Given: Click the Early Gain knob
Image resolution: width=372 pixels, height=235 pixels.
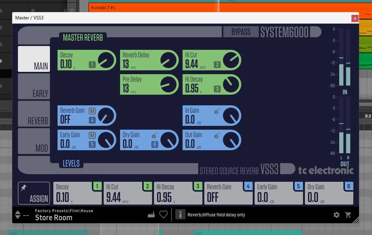Looking at the screenshot, I should (x=106, y=140).
